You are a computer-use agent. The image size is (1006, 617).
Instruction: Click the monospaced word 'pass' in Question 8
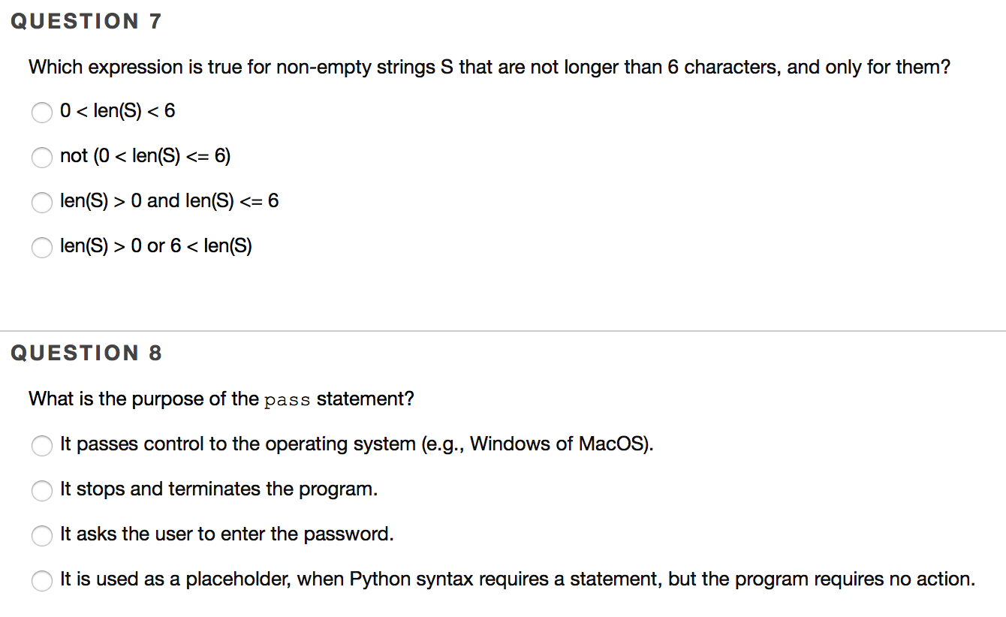(x=288, y=400)
